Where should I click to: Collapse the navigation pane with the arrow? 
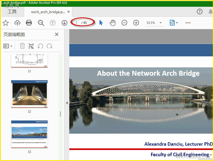click(x=67, y=103)
